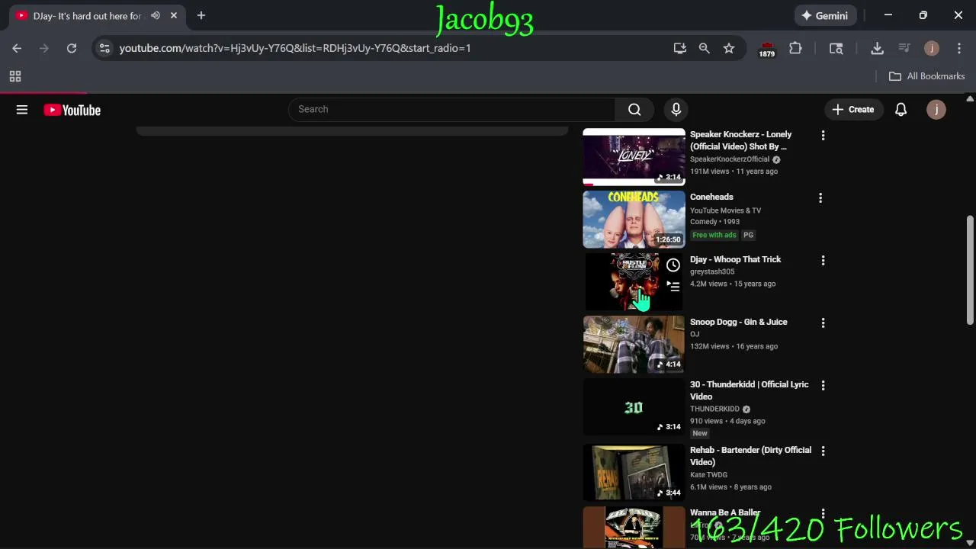976x549 pixels.
Task: Focus the YouTube search field
Action: click(x=452, y=110)
